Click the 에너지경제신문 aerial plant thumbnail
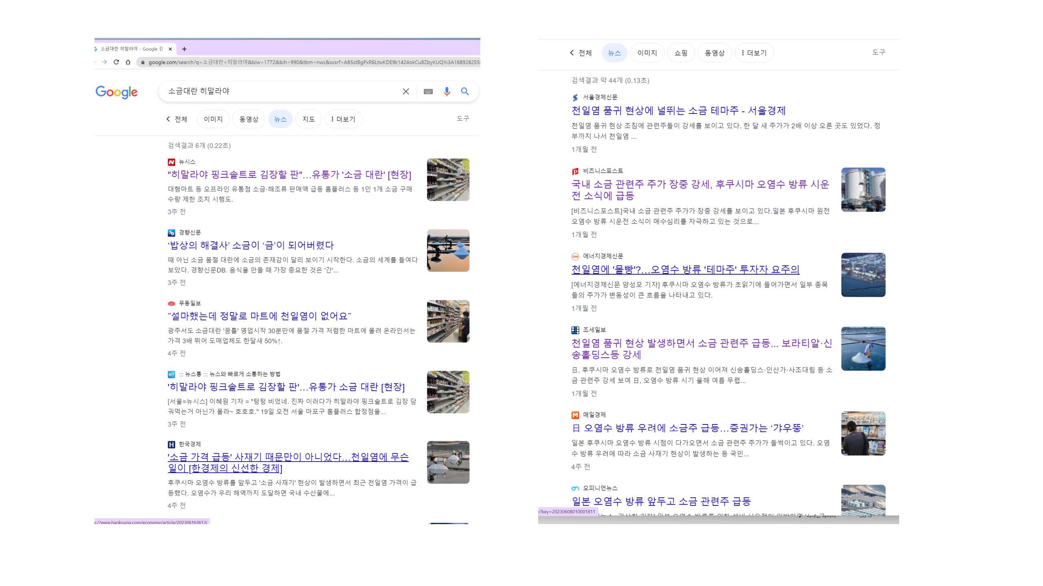The height and width of the screenshot is (586, 1043). (x=863, y=275)
